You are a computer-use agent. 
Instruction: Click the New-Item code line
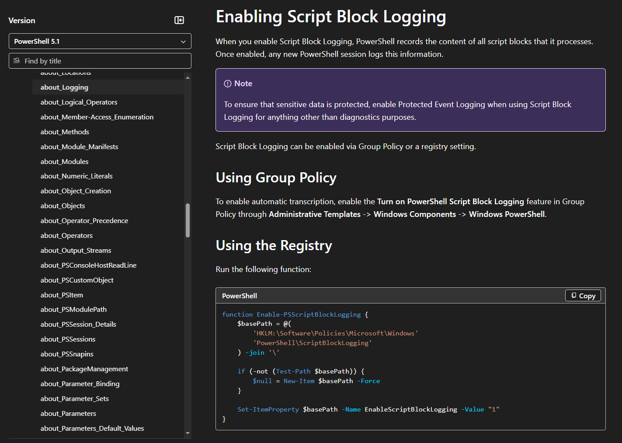tap(316, 381)
